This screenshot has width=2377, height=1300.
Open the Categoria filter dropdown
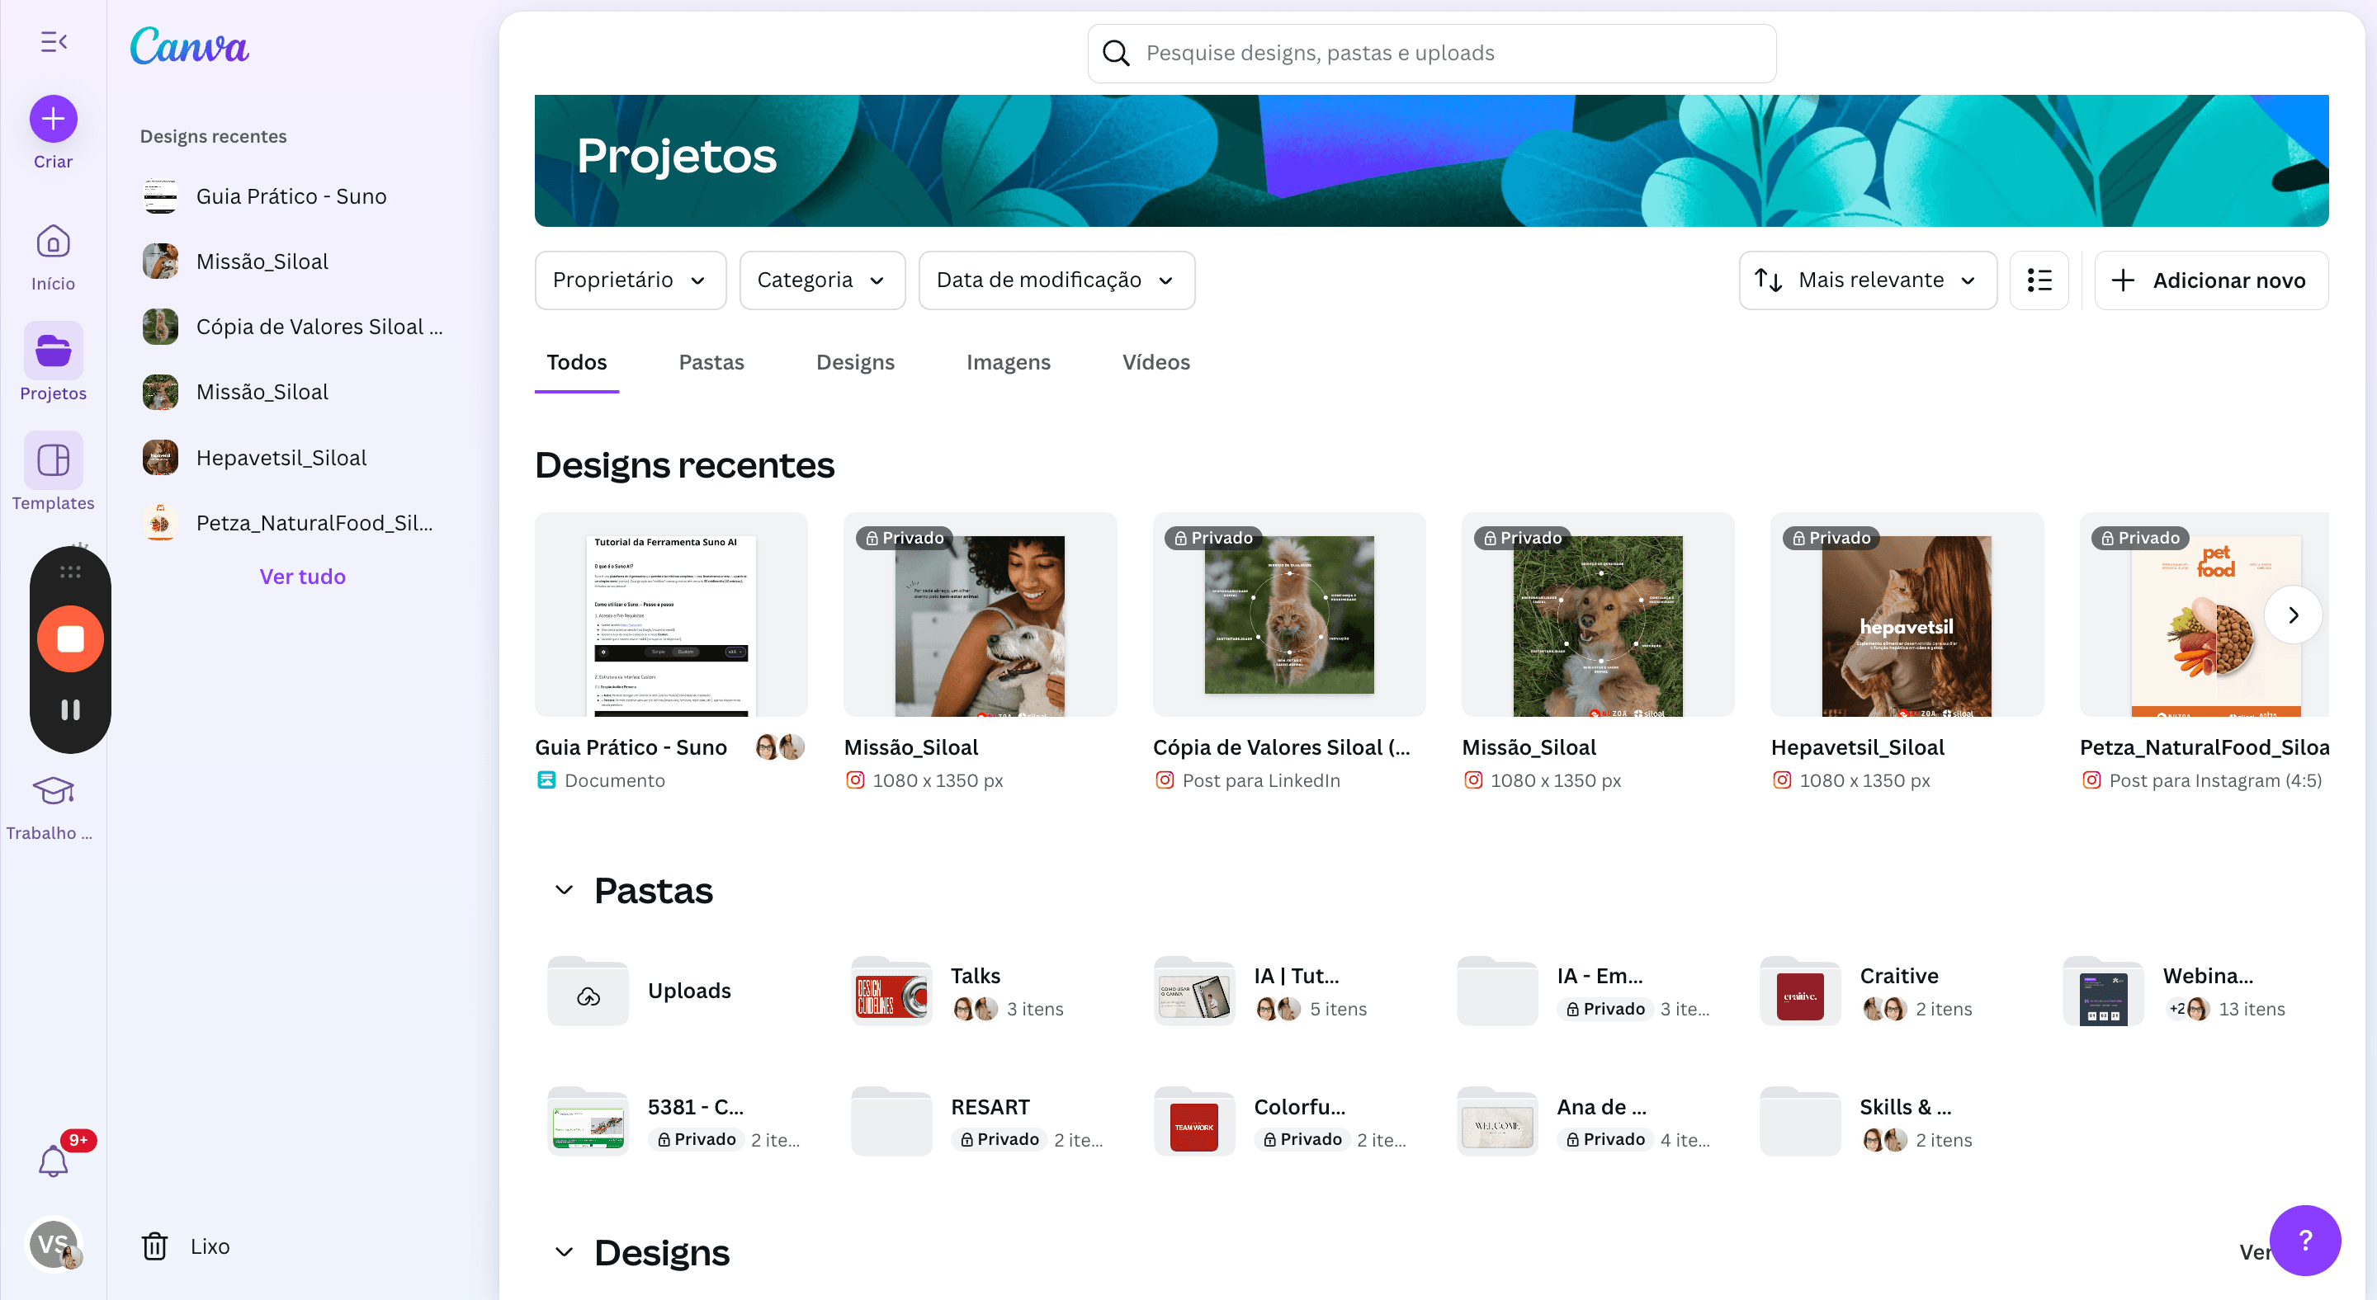[x=822, y=280]
